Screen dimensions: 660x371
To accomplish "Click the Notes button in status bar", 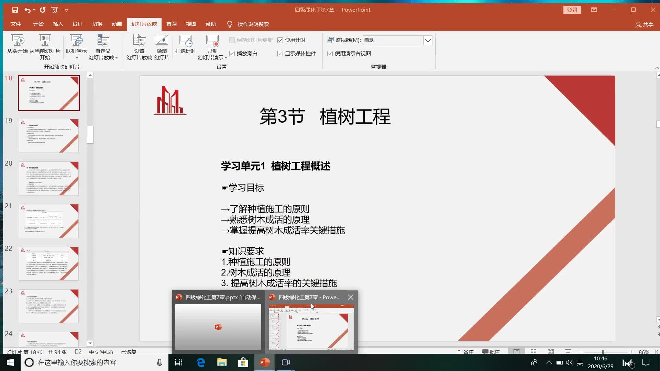I will click(465, 352).
